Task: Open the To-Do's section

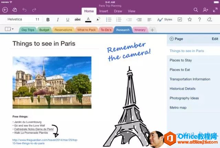Action: 106,30
